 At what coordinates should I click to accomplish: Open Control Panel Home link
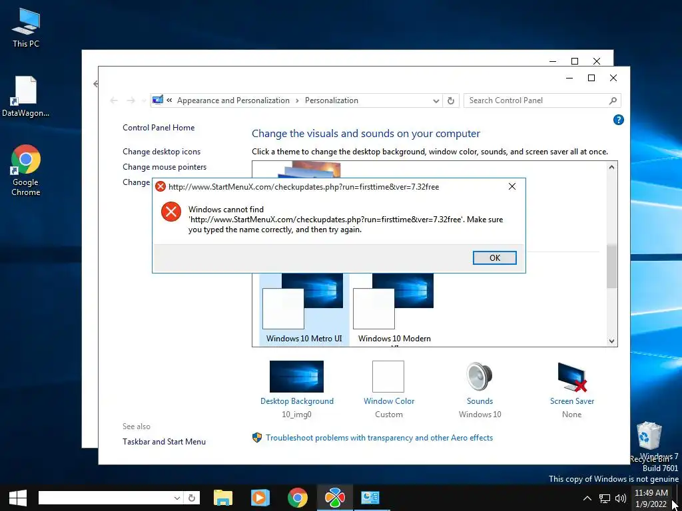159,127
